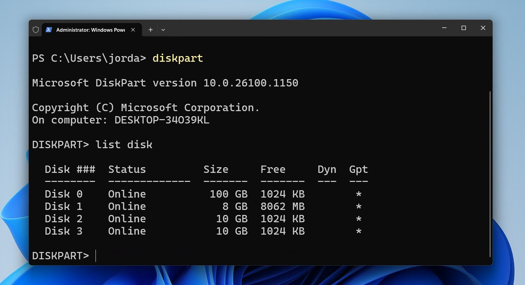Image resolution: width=525 pixels, height=285 pixels.
Task: Click the '1024 KB' free value of Disk 2
Action: tap(283, 219)
